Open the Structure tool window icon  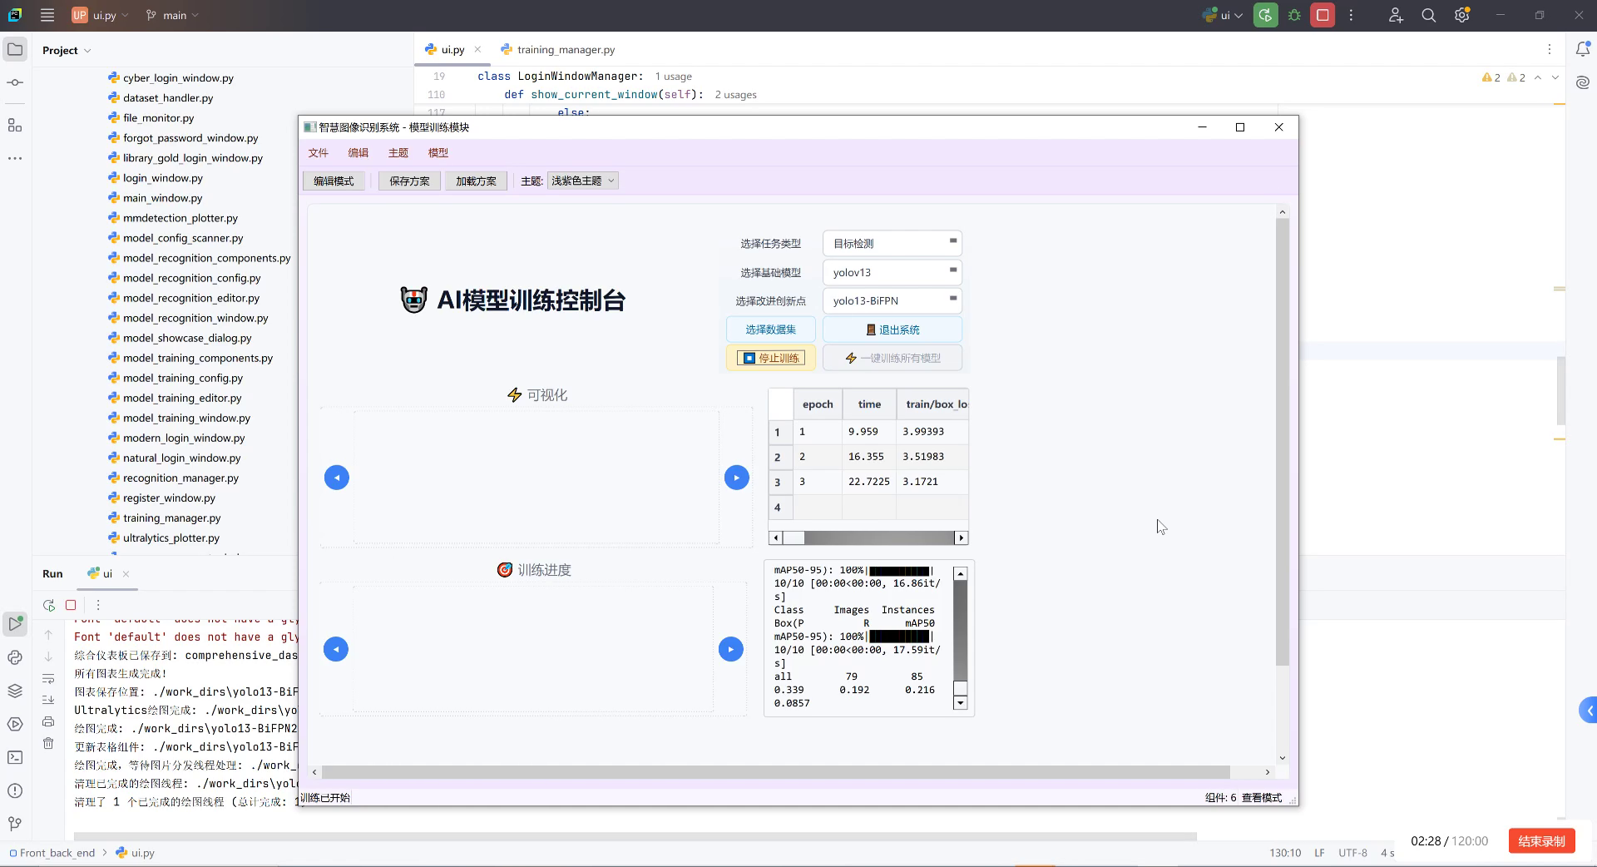click(15, 125)
